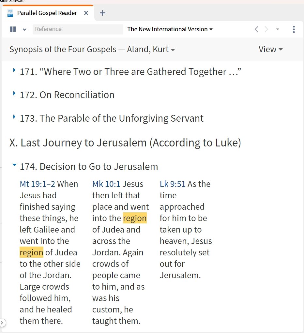Open the three-dot panel menu

click(294, 29)
